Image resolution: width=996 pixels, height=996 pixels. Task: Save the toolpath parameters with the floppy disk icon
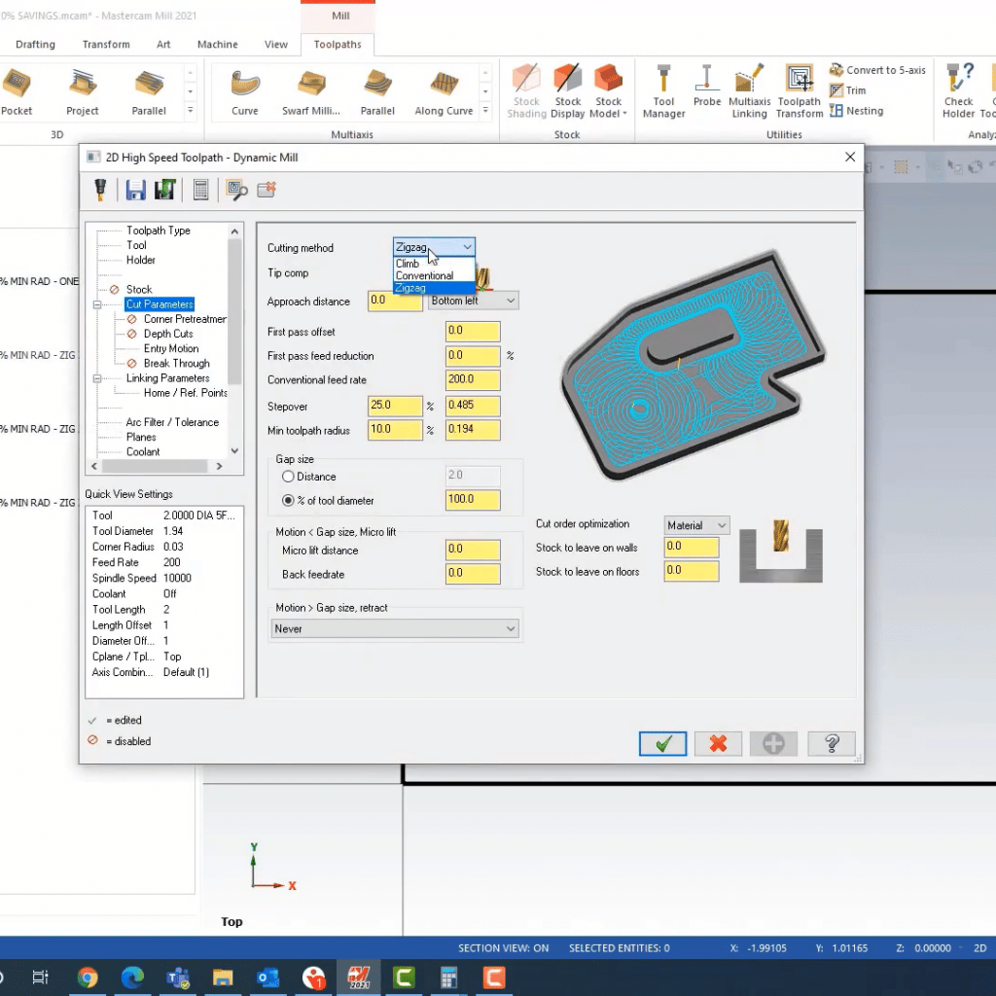135,190
